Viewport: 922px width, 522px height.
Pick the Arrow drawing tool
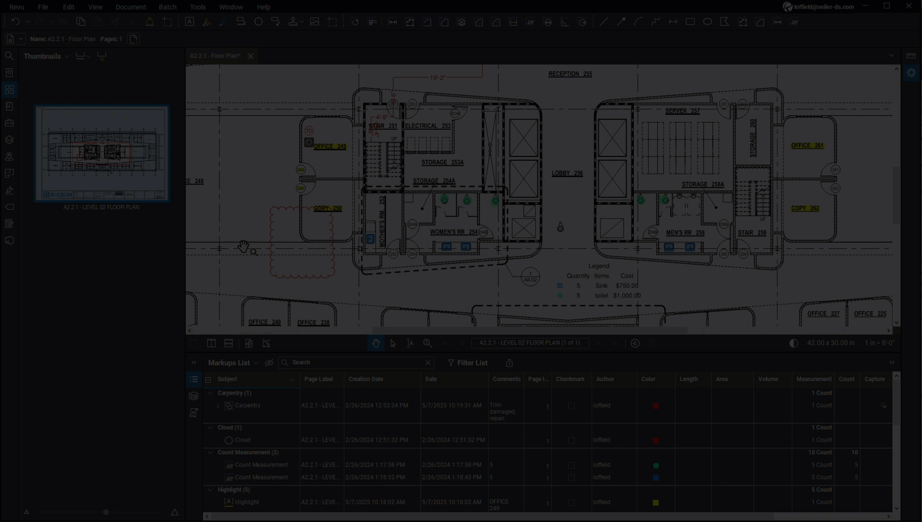(x=621, y=22)
